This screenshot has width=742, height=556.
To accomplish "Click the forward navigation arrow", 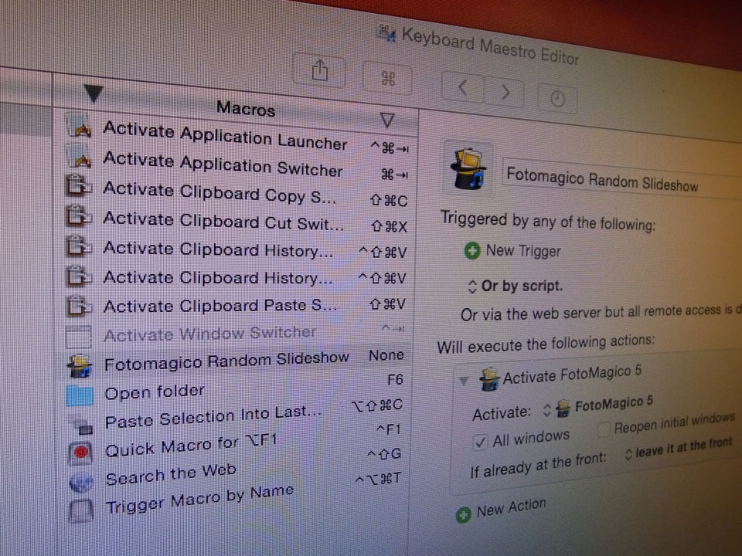I will [x=505, y=93].
